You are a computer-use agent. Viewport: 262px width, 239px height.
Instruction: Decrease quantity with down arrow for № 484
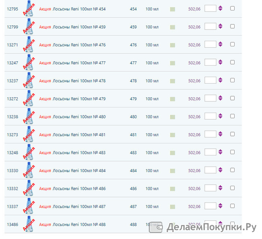click(x=220, y=172)
